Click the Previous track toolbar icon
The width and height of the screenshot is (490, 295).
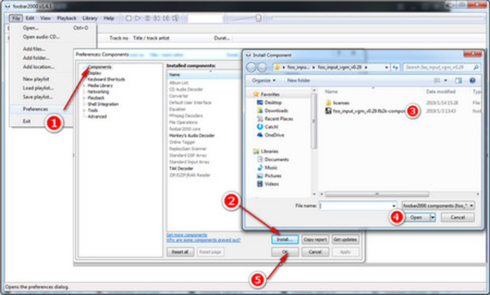point(157,18)
